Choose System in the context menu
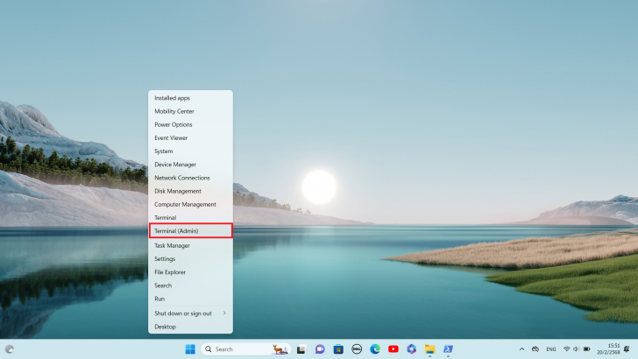The width and height of the screenshot is (638, 359). coord(190,151)
